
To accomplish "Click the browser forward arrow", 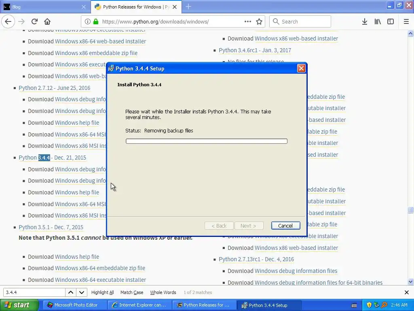I will [21, 21].
